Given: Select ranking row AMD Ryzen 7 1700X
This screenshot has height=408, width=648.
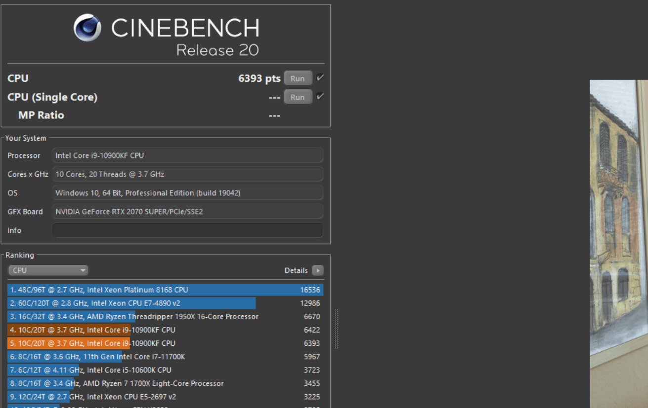Looking at the screenshot, I should tap(166, 383).
